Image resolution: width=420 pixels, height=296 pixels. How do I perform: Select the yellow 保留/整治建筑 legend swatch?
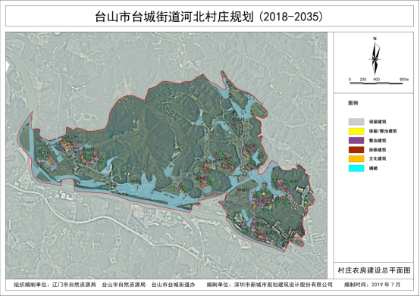tap(356, 131)
